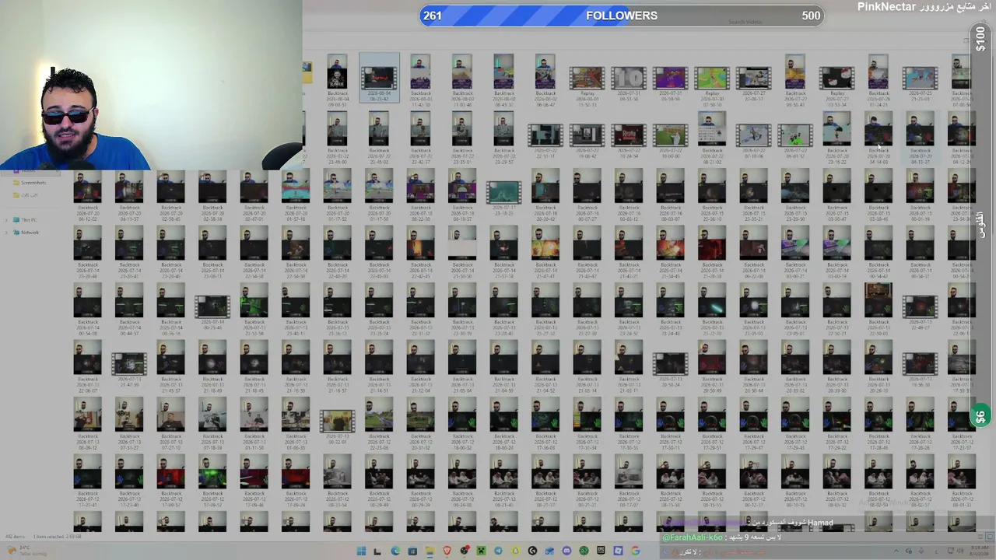The width and height of the screenshot is (996, 560).
Task: Open Google app from the taskbar
Action: pos(635,551)
